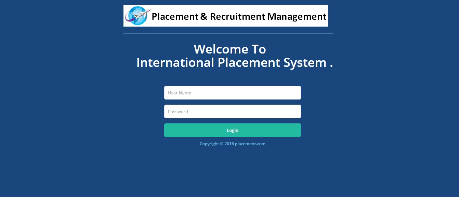
Task: Click the Copyright © 2016 placement.com text
Action: (x=233, y=144)
